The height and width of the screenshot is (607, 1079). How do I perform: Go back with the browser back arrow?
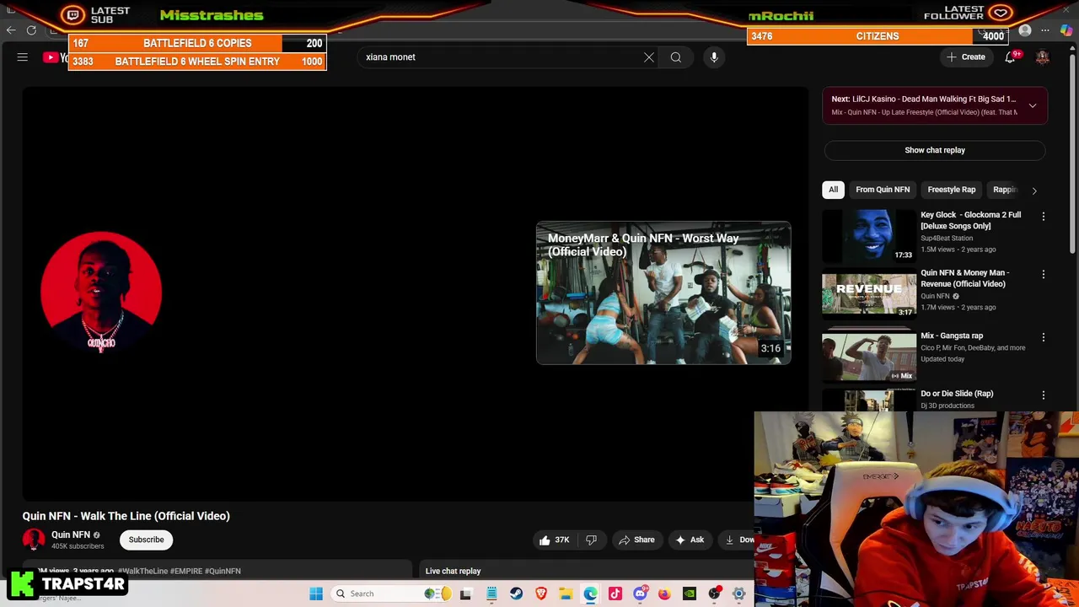pos(11,31)
